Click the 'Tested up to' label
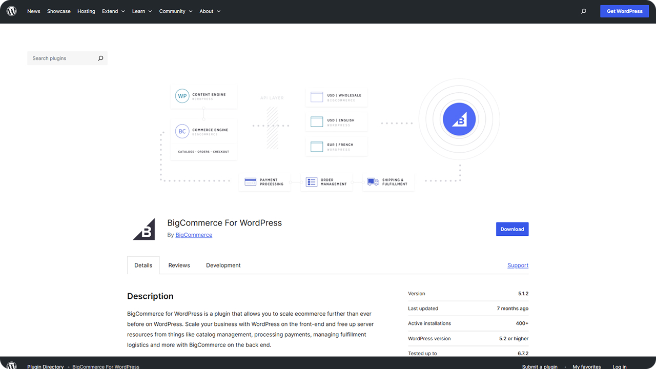Screen dimensions: 656x369 [x=422, y=354]
